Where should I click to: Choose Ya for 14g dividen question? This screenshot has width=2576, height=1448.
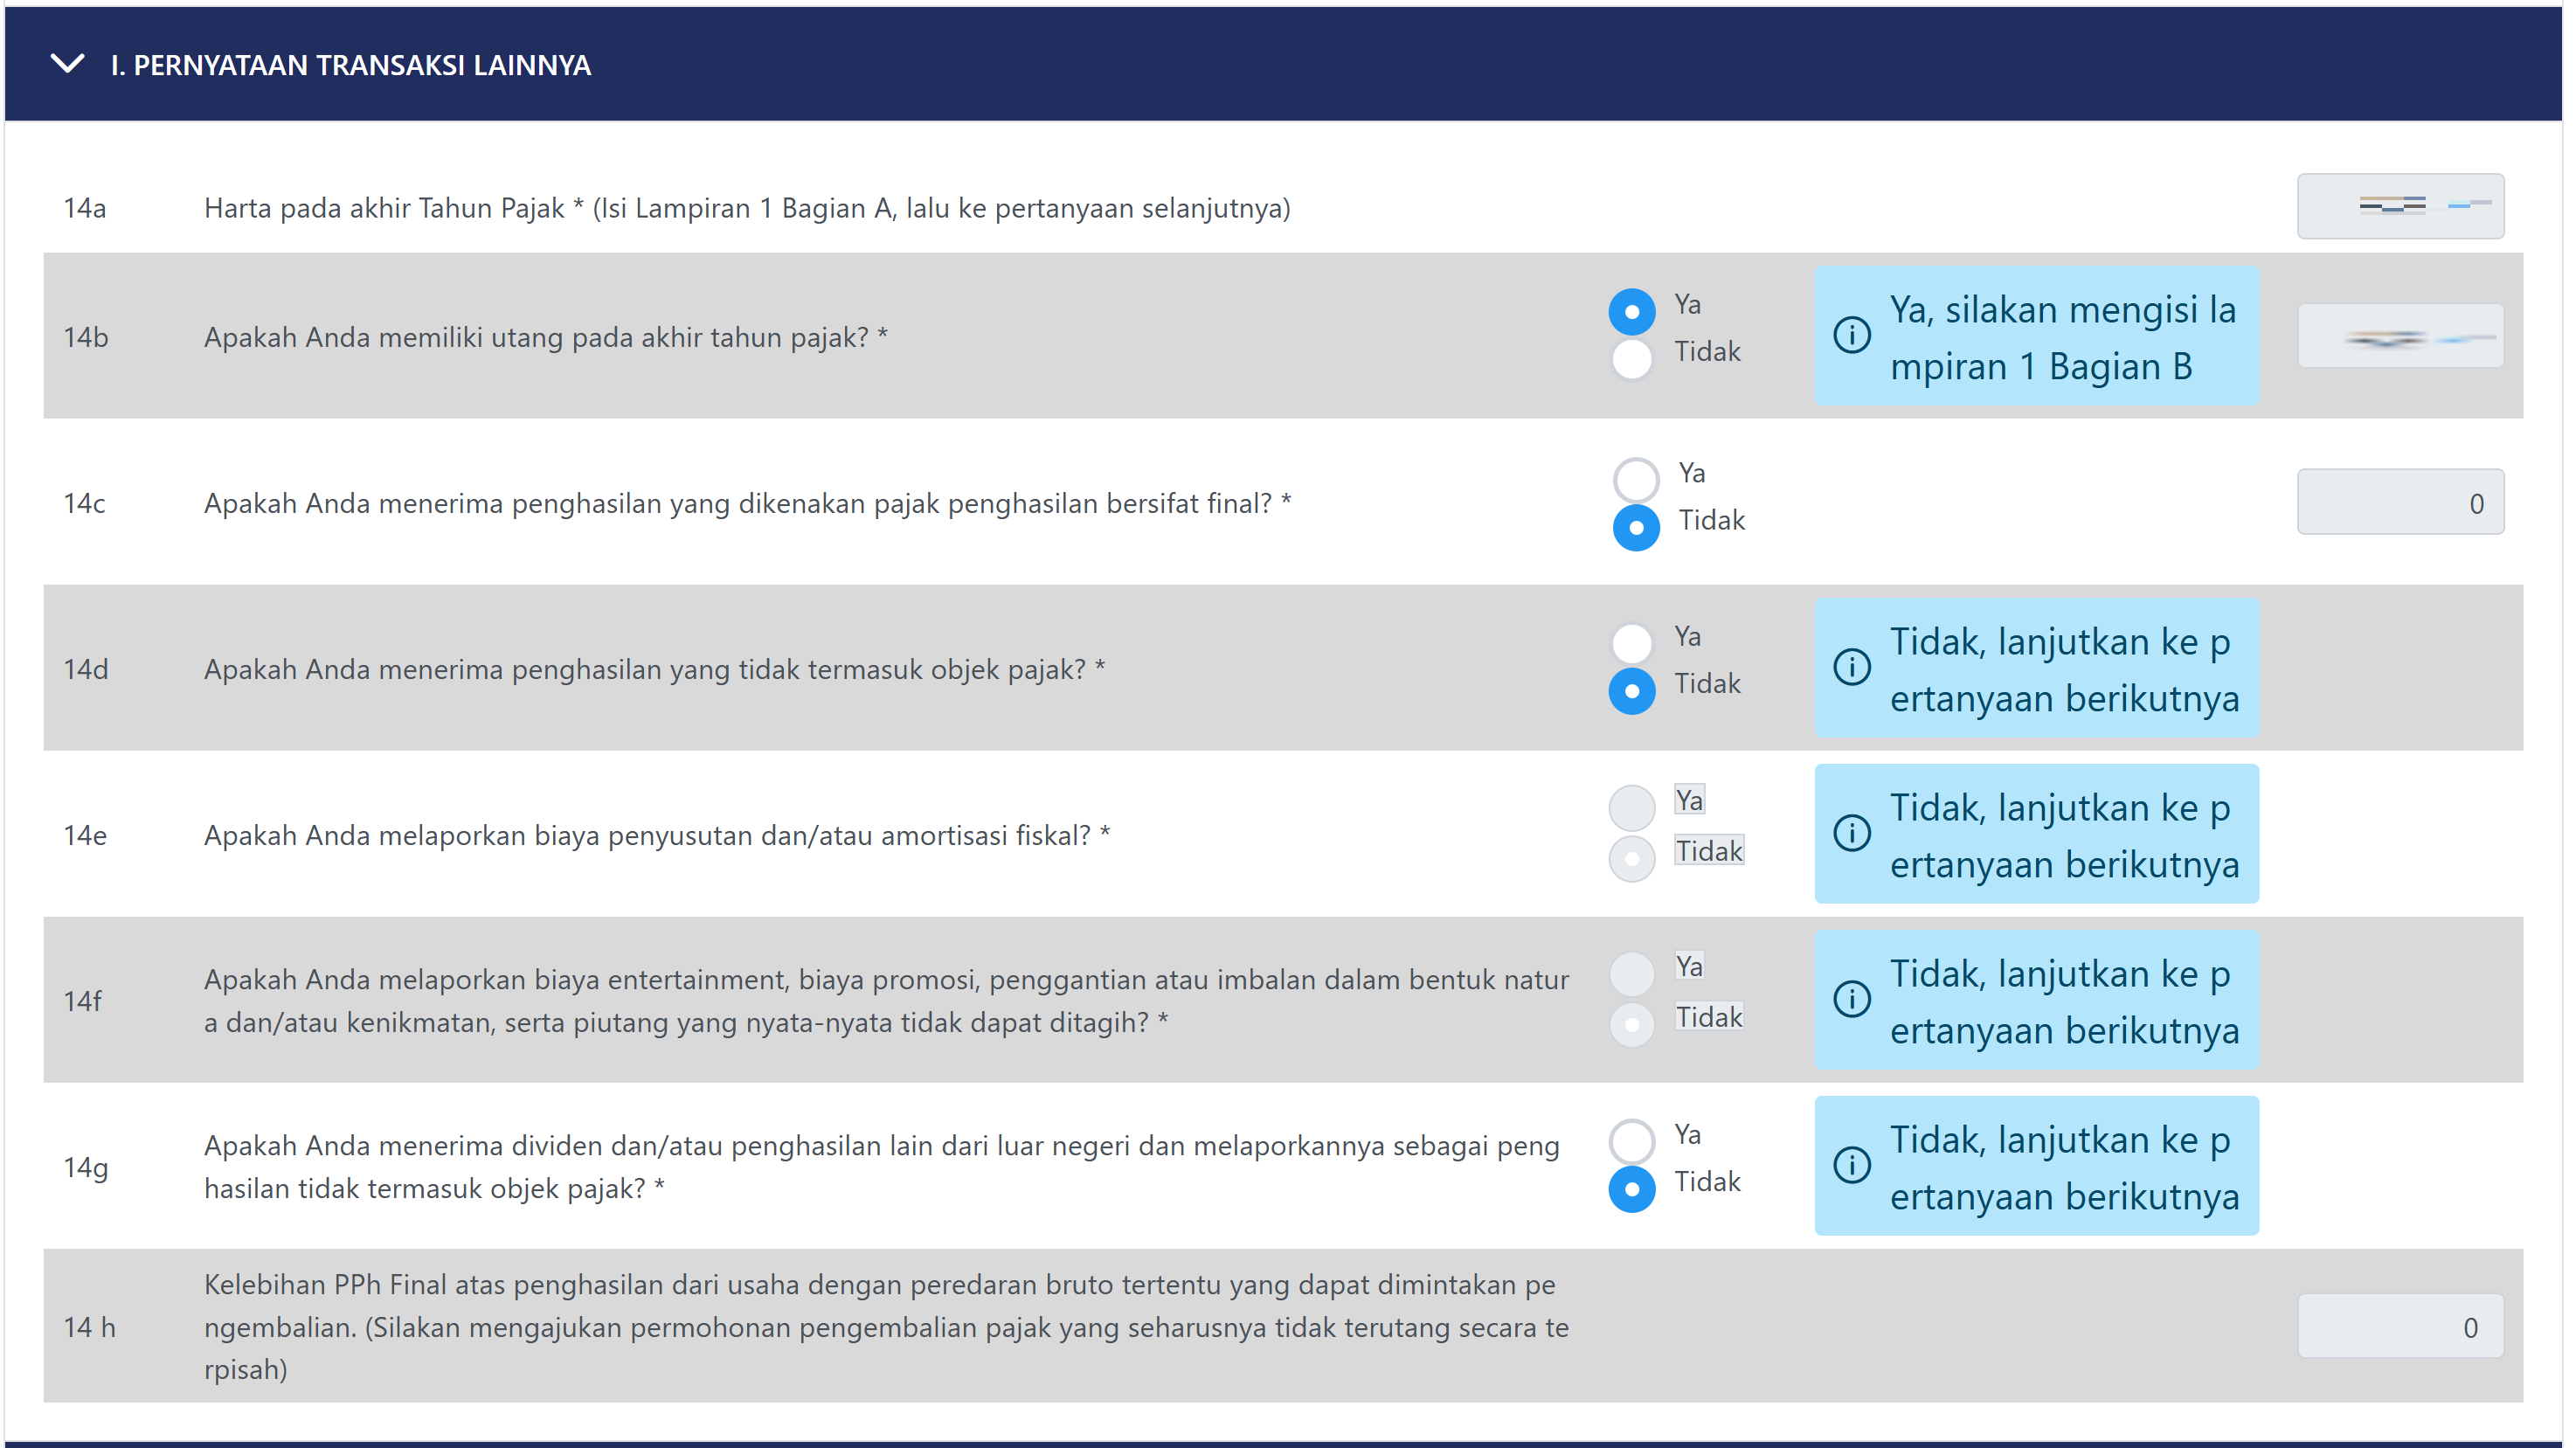click(1632, 1141)
